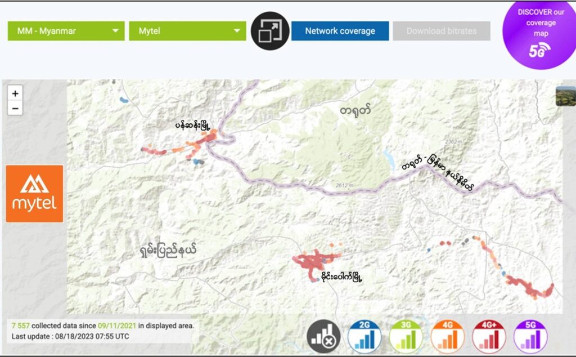
Task: Select the Network coverage tab
Action: (x=340, y=31)
